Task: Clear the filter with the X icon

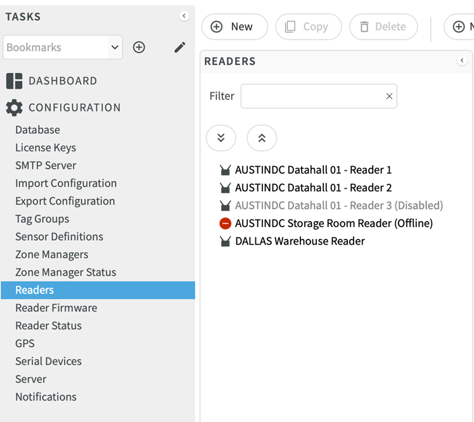Action: pyautogui.click(x=389, y=96)
